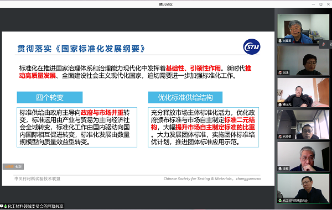
Task: Click the screen share label 化工材料领域委员会的屏幕共享
Action: click(x=35, y=206)
